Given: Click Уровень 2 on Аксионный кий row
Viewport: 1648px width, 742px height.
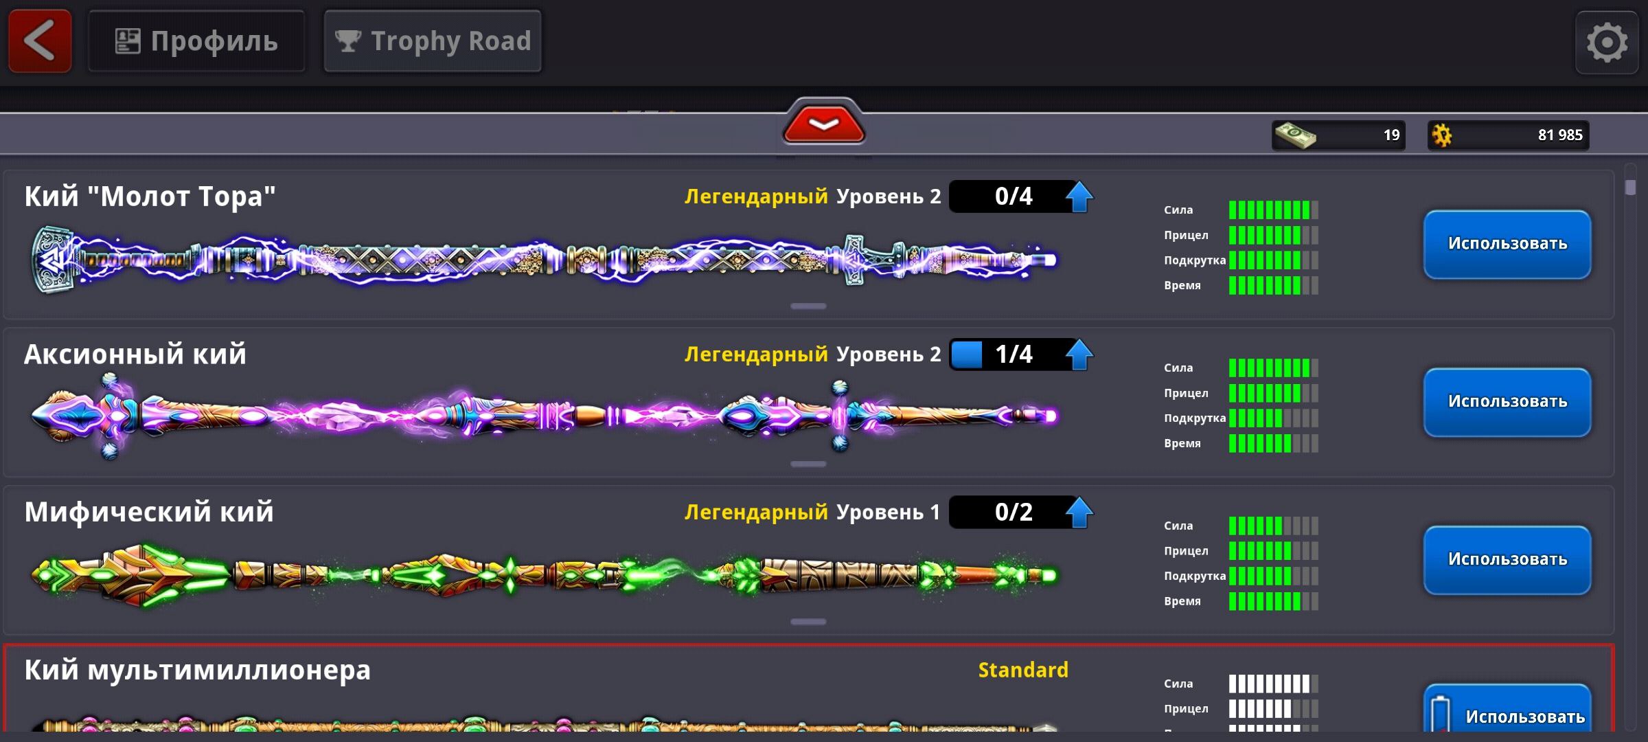Looking at the screenshot, I should pos(889,355).
